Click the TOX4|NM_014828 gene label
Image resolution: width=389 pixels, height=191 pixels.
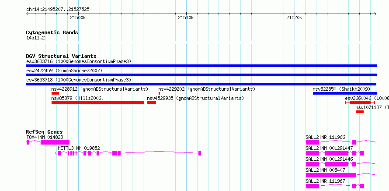click(45, 137)
